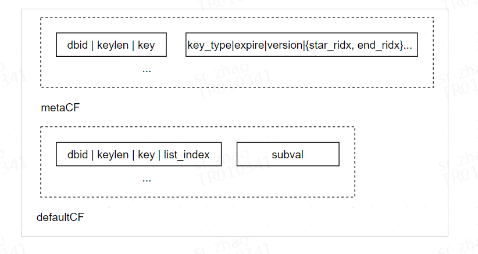Image resolution: width=478 pixels, height=254 pixels.
Task: Click the 'dbid | keylen | key' box in metaCF
Action: tap(111, 45)
